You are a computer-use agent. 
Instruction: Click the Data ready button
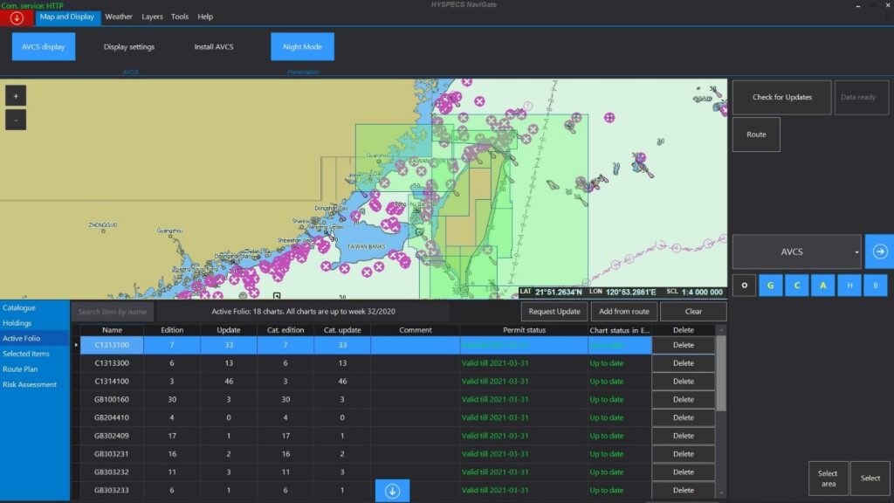tap(862, 97)
